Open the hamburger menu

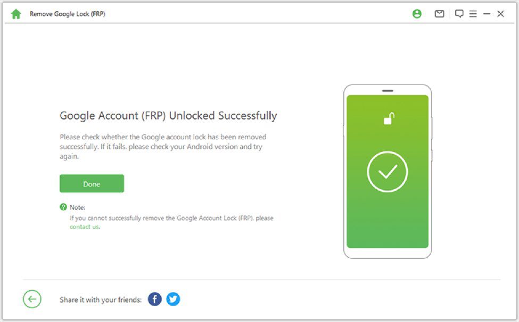pos(473,14)
